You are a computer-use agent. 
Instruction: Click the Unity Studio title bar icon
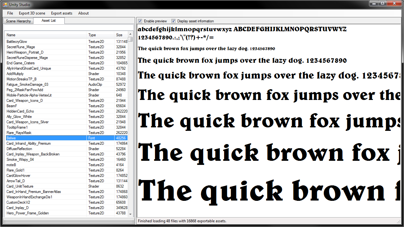pos(5,4)
